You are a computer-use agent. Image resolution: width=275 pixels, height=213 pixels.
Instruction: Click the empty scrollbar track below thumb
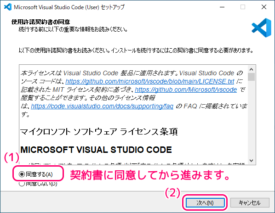[252, 119]
